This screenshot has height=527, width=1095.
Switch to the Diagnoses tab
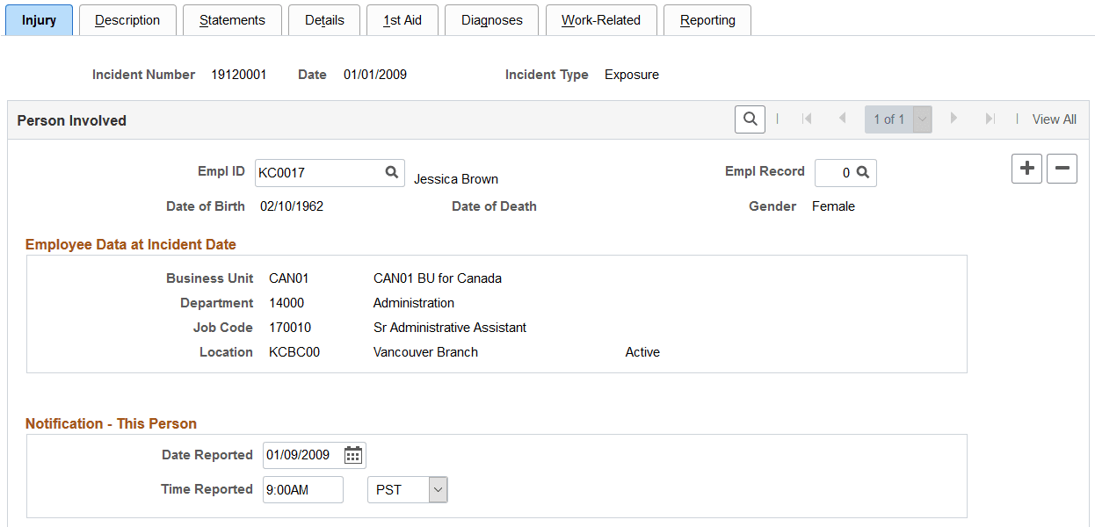tap(491, 19)
